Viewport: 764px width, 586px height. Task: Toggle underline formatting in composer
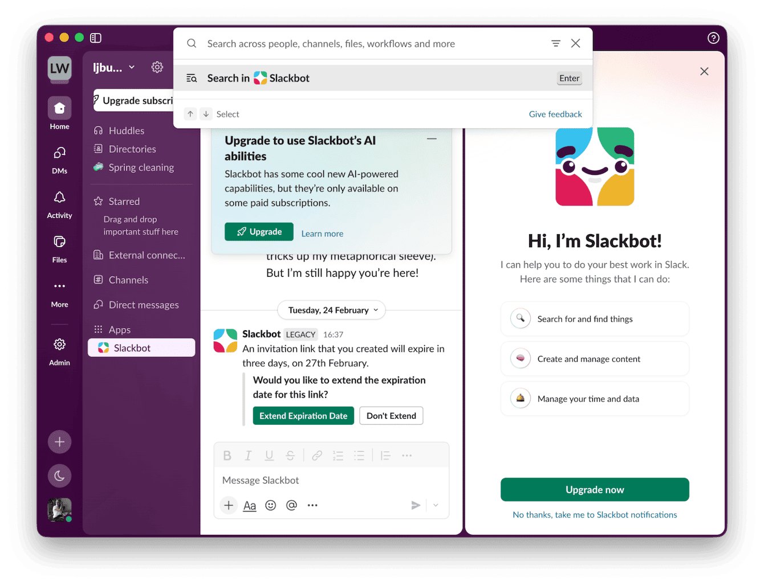(269, 456)
